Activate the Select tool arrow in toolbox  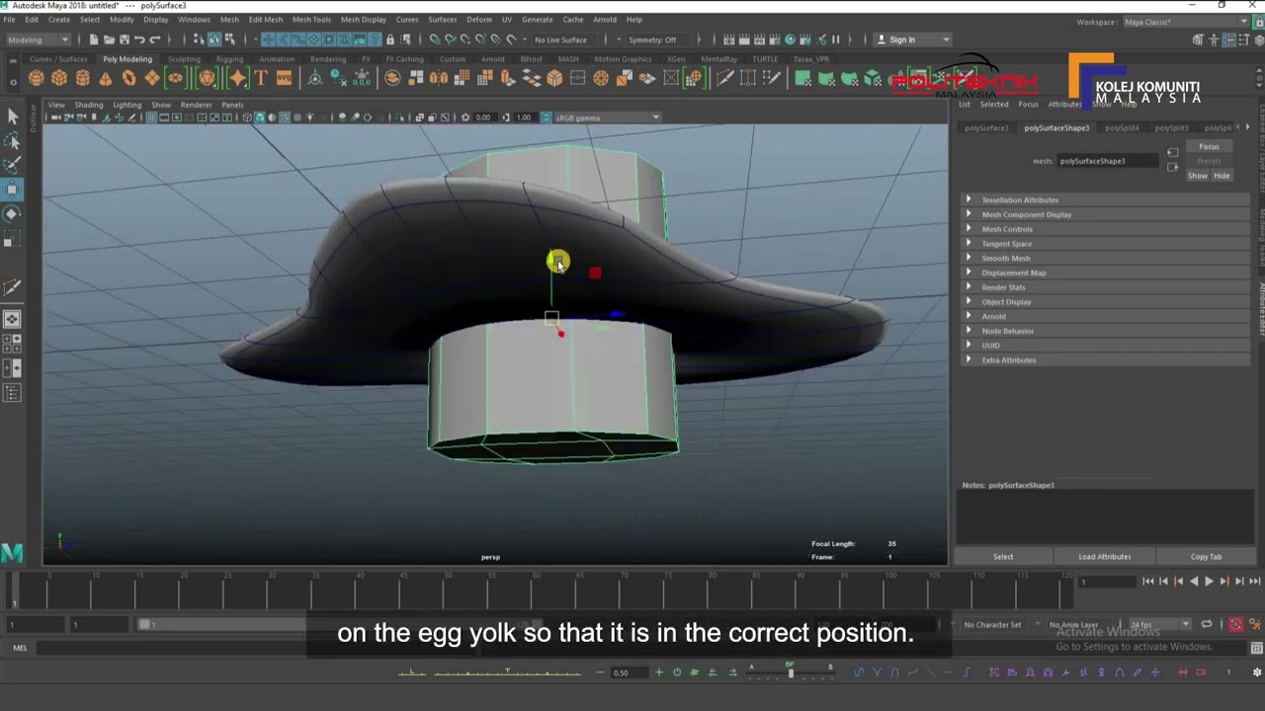tap(13, 117)
